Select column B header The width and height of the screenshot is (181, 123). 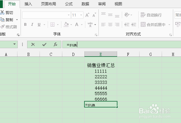coord(29,54)
